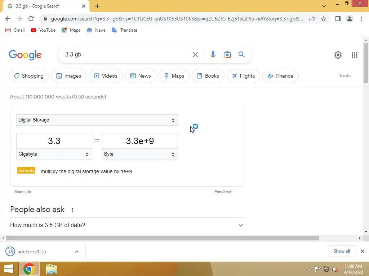Switch to Shopping results
This screenshot has height=276, width=369.
click(29, 76)
